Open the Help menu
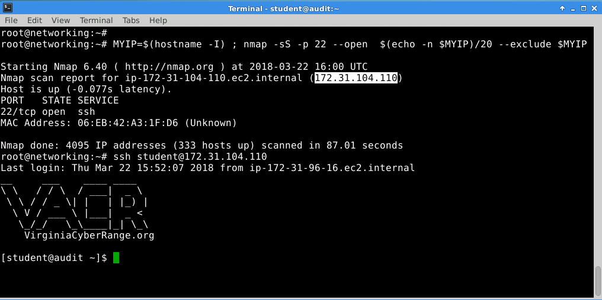 [x=158, y=20]
